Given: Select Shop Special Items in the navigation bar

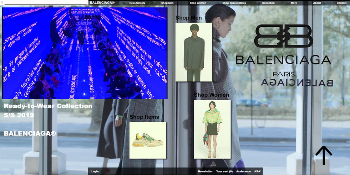Looking at the screenshot, I should tap(234, 3).
